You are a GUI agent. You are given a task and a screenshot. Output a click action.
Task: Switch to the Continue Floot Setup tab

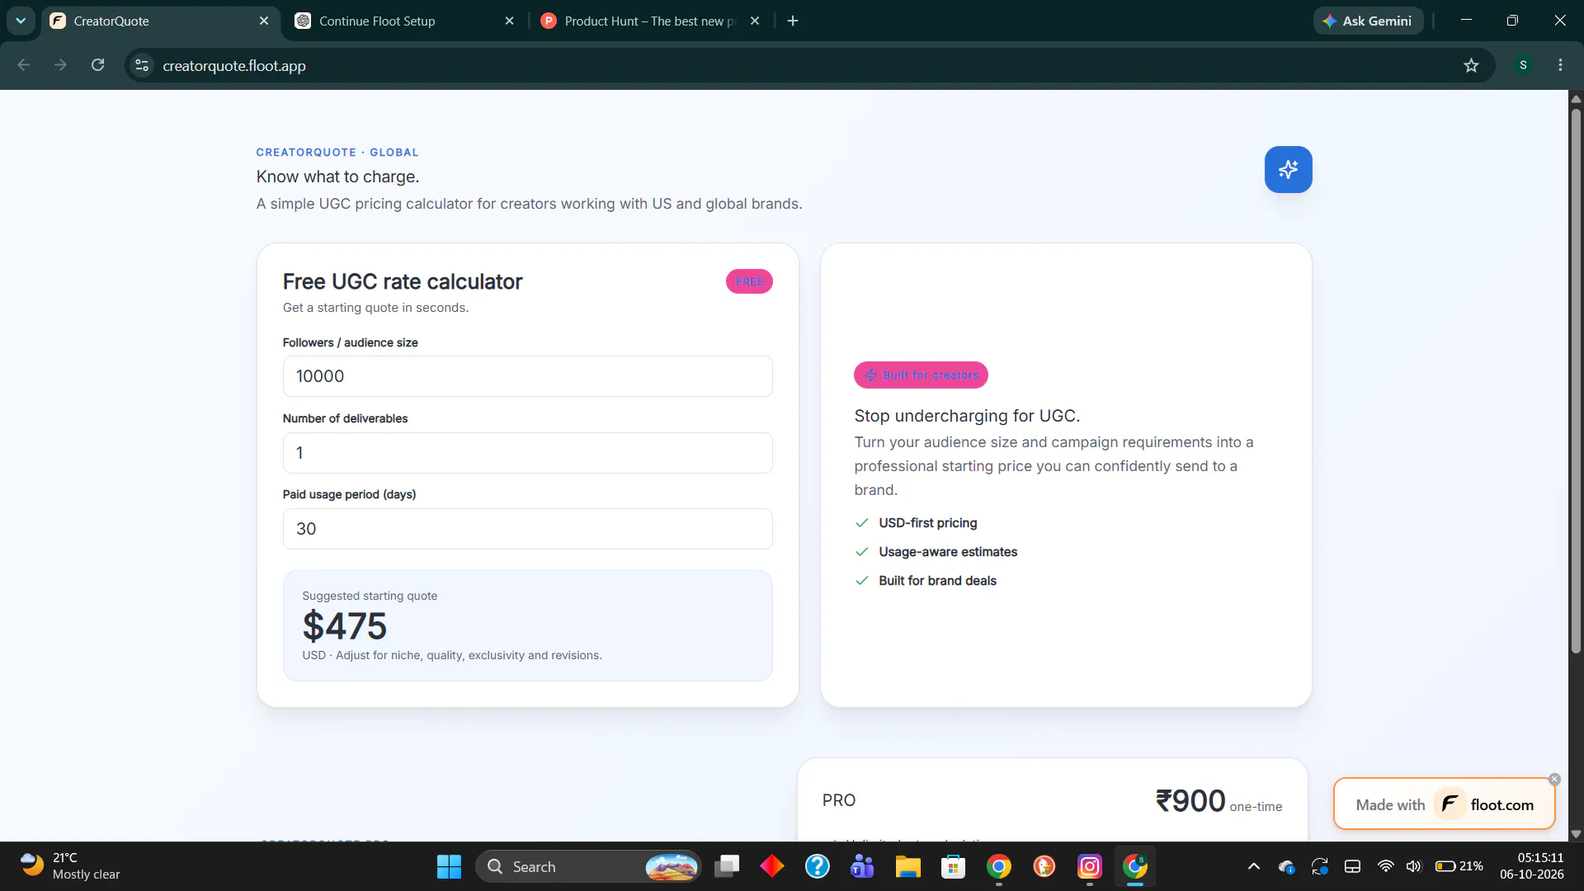coord(404,21)
